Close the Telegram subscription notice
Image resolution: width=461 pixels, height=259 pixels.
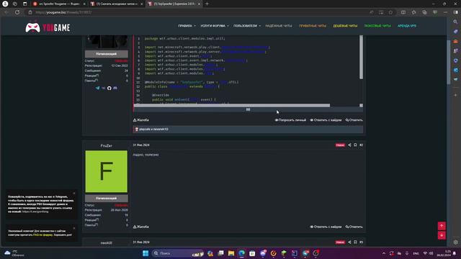pyautogui.click(x=74, y=194)
